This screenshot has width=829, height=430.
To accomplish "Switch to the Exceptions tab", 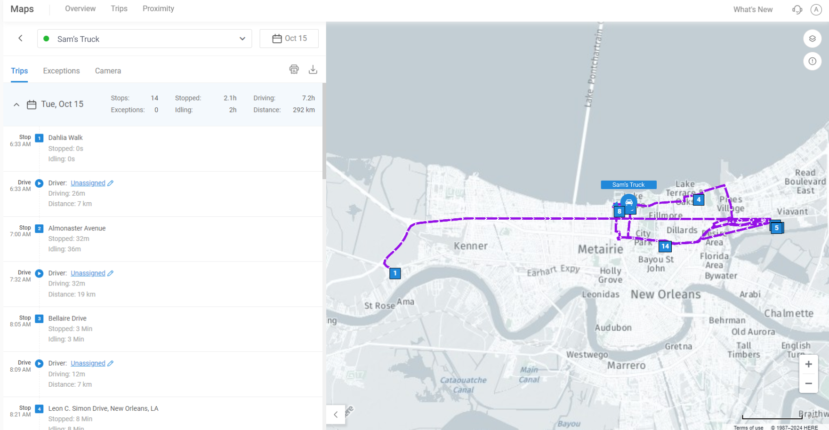I will (x=61, y=71).
